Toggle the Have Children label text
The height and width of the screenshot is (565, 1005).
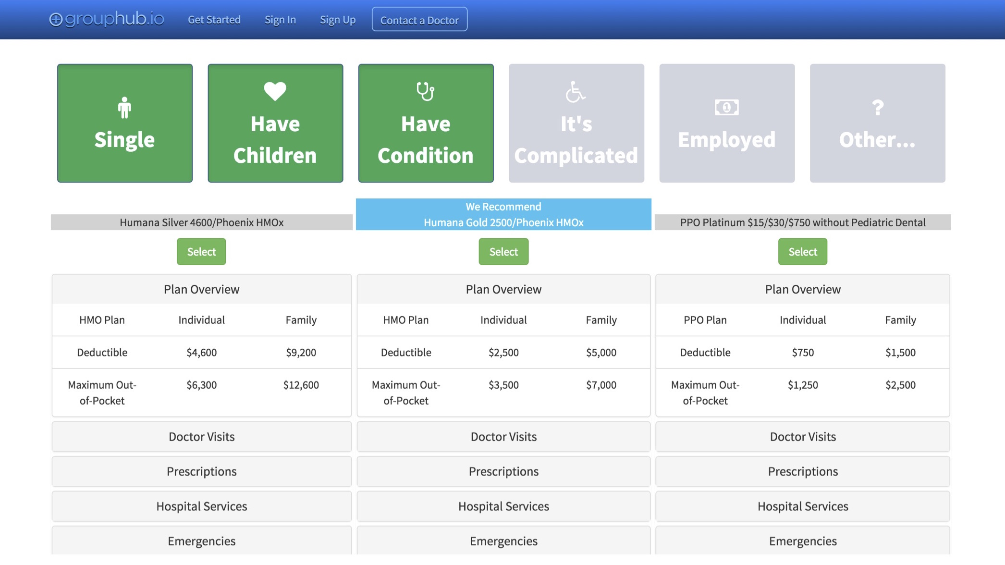pyautogui.click(x=275, y=140)
